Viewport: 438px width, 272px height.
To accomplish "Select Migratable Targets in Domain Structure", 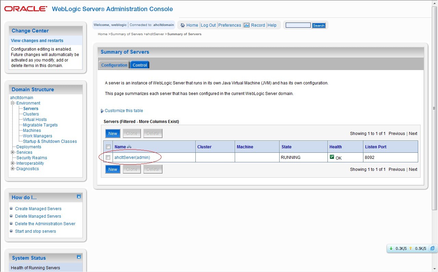I will pos(40,125).
